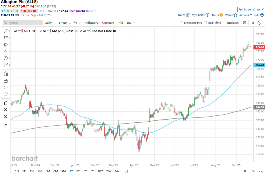Viewport: 265px width, 173px height.
Task: Open the Help page
Action: 258,15
